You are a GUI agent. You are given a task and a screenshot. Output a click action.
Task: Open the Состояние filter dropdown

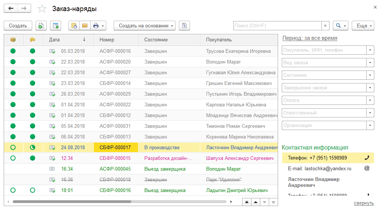370,75
